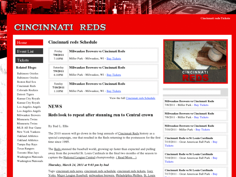Click the Thursday, March 24, 2011 post date
Screen dimensions: 236x177
79,165
